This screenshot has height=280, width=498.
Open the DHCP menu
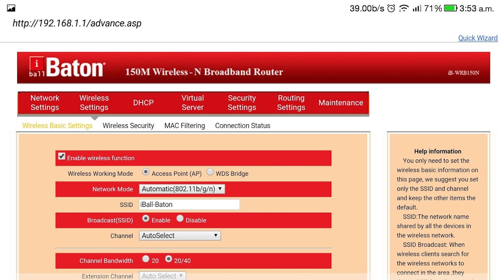(143, 103)
